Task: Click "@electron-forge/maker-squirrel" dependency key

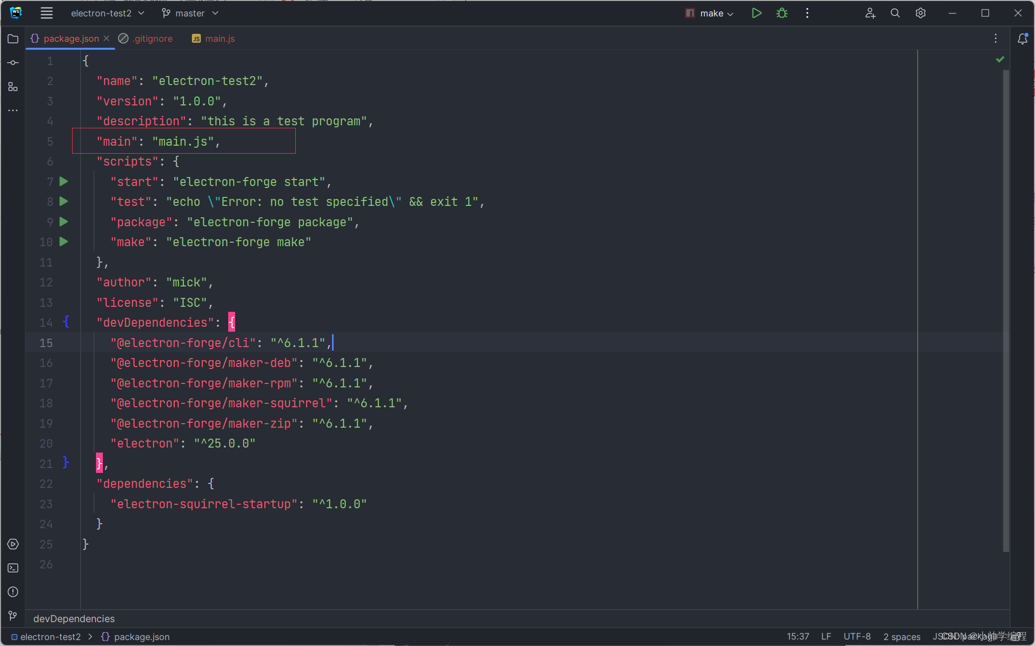Action: (x=221, y=403)
